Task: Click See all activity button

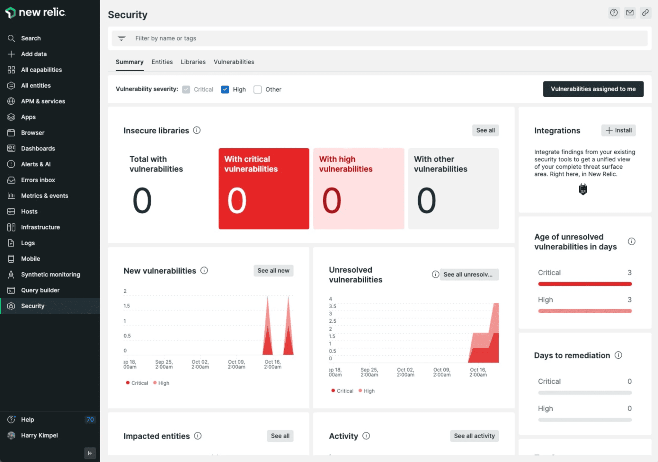Action: [474, 436]
